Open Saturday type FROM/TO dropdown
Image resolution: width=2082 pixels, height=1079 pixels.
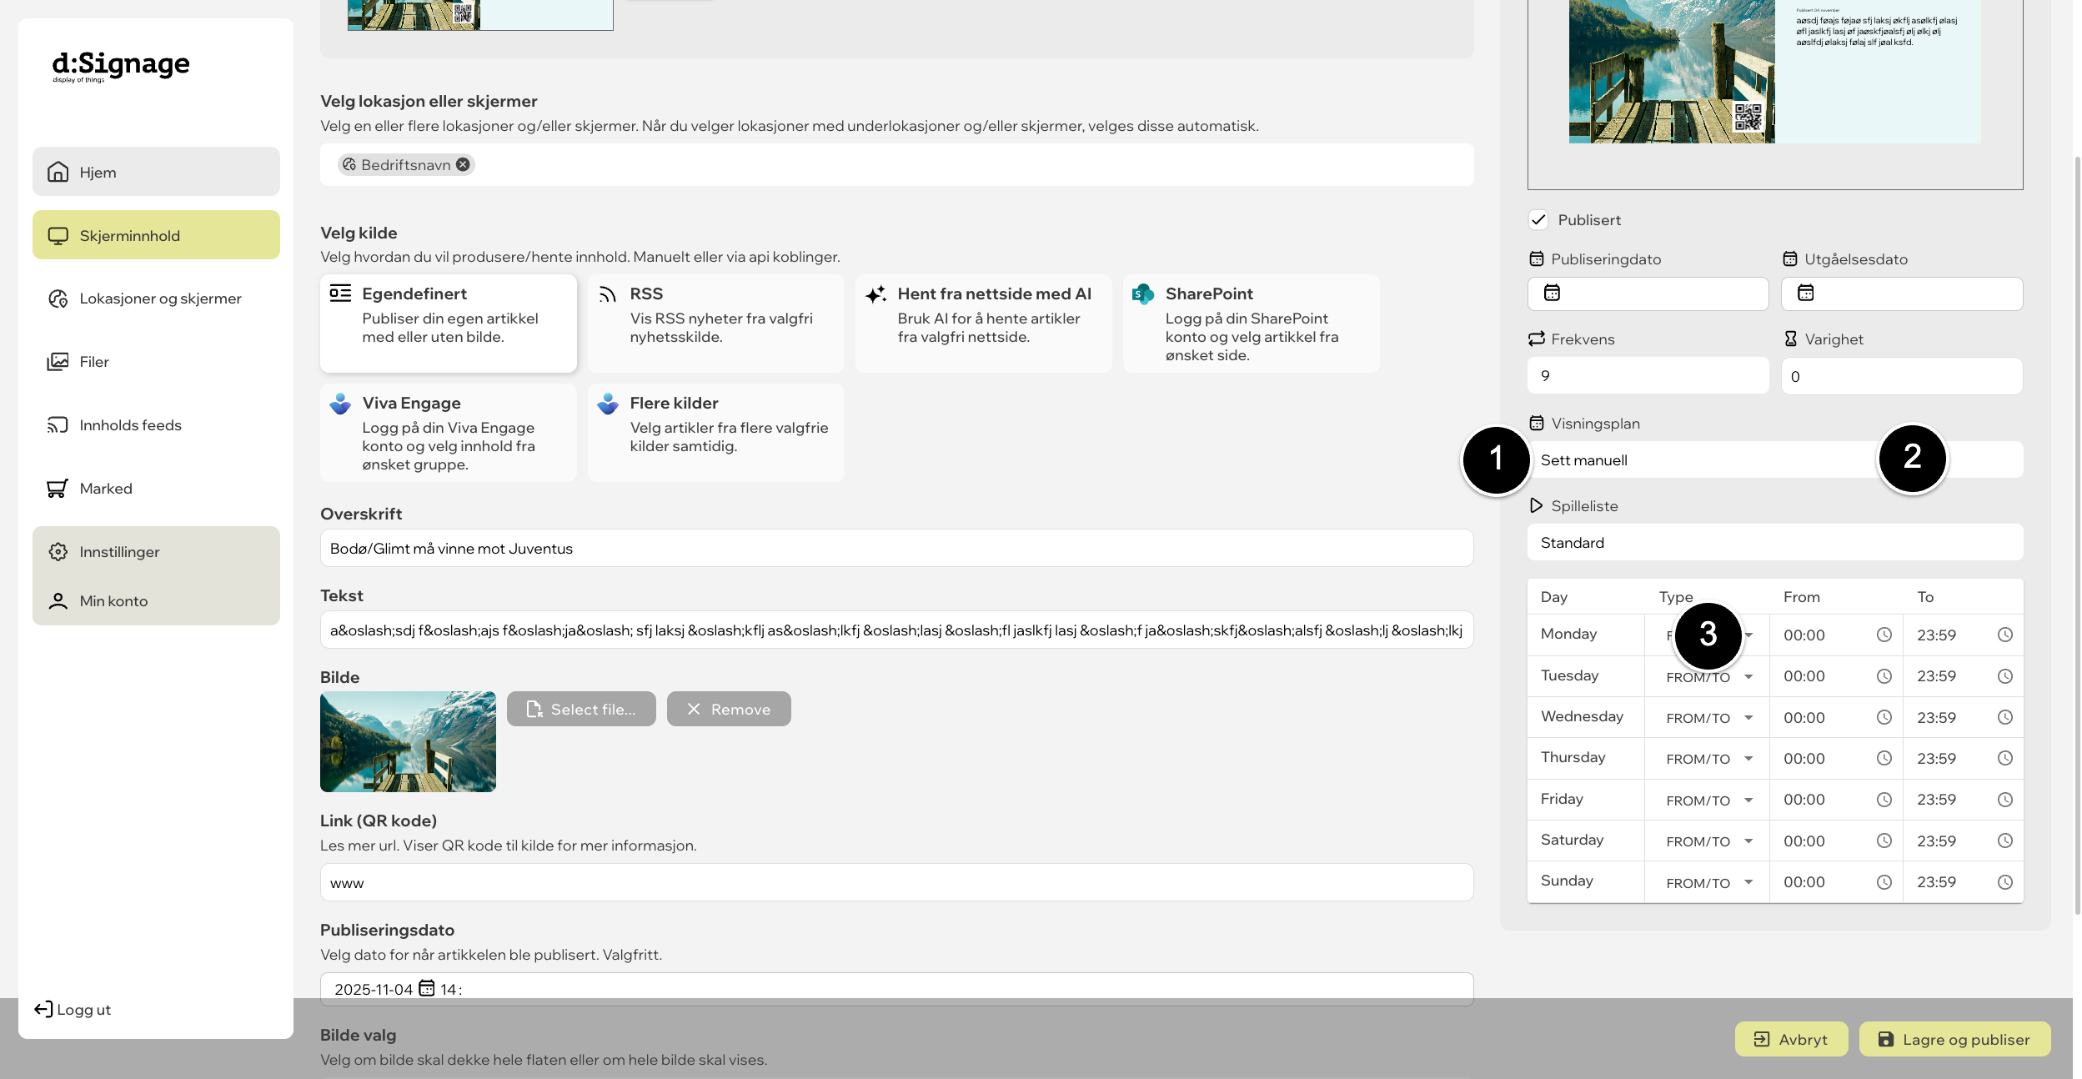coord(1708,841)
